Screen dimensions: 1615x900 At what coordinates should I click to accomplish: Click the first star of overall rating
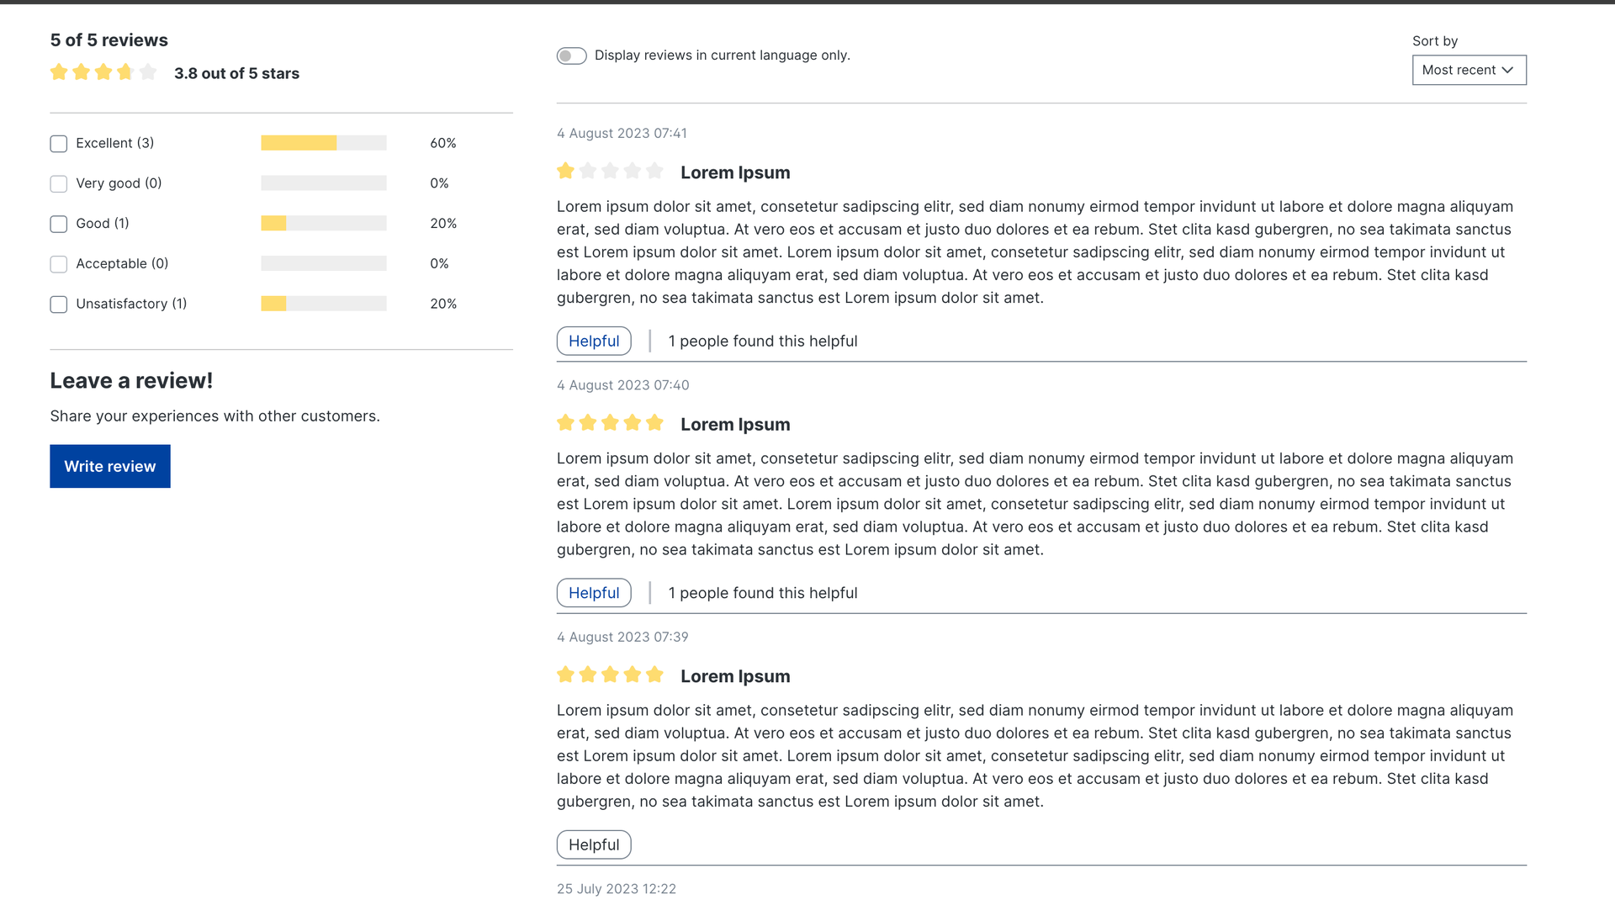(59, 72)
